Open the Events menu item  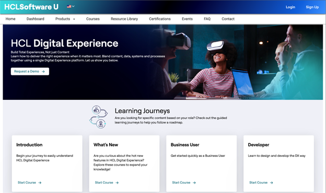187,19
